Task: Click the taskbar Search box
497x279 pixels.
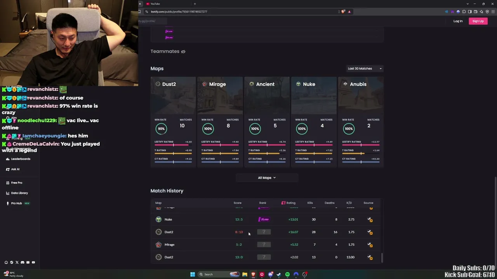Action: tap(219, 274)
